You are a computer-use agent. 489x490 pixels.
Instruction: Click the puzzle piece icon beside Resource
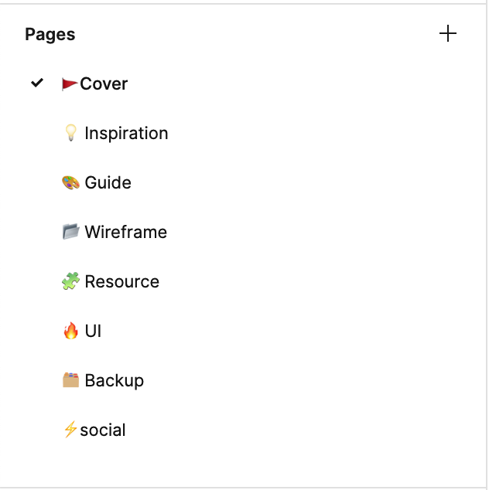tap(70, 281)
